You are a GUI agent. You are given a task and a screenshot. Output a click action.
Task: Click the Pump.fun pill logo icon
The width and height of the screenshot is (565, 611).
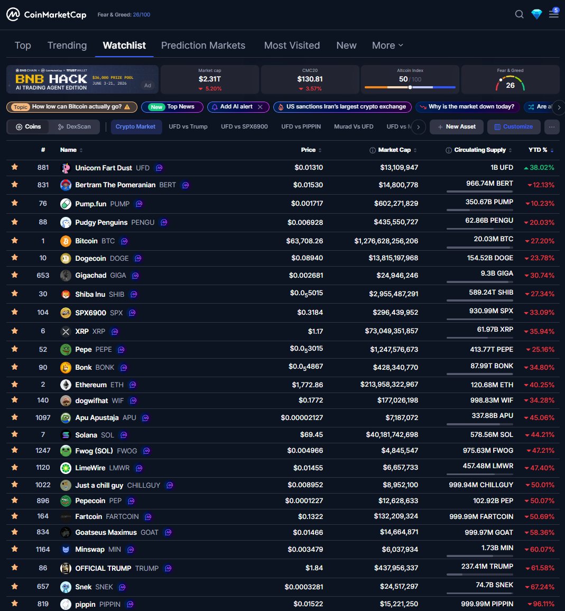66,204
